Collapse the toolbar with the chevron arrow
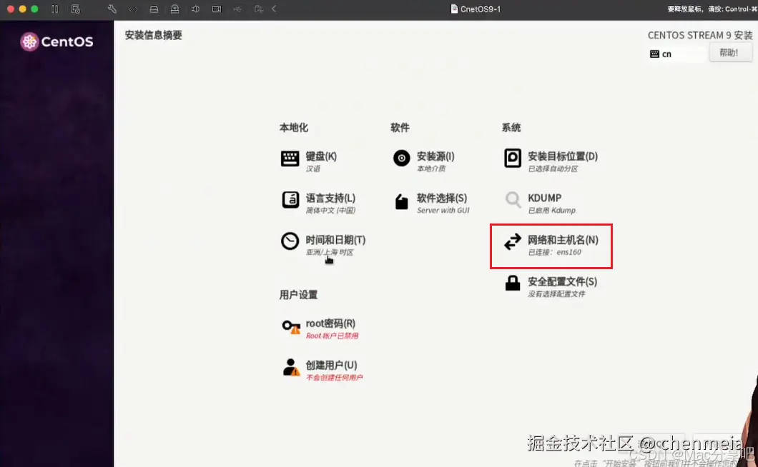 (274, 9)
